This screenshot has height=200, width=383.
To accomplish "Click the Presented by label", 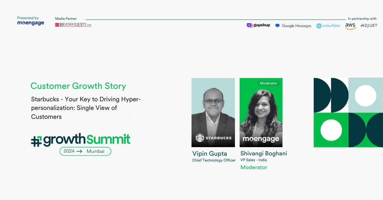I will [x=28, y=18].
